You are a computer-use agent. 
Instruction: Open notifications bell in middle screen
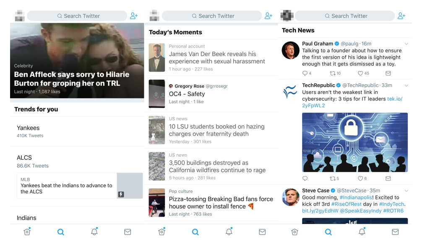tap(229, 231)
